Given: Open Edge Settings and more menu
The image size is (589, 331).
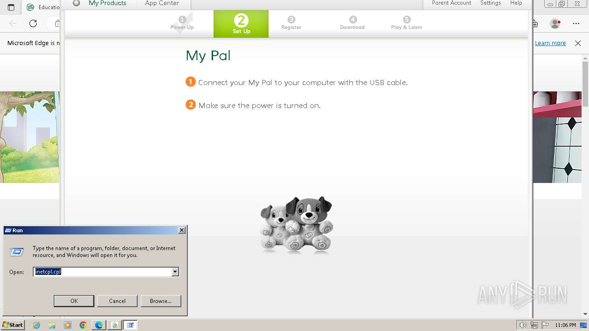Looking at the screenshot, I should (576, 23).
